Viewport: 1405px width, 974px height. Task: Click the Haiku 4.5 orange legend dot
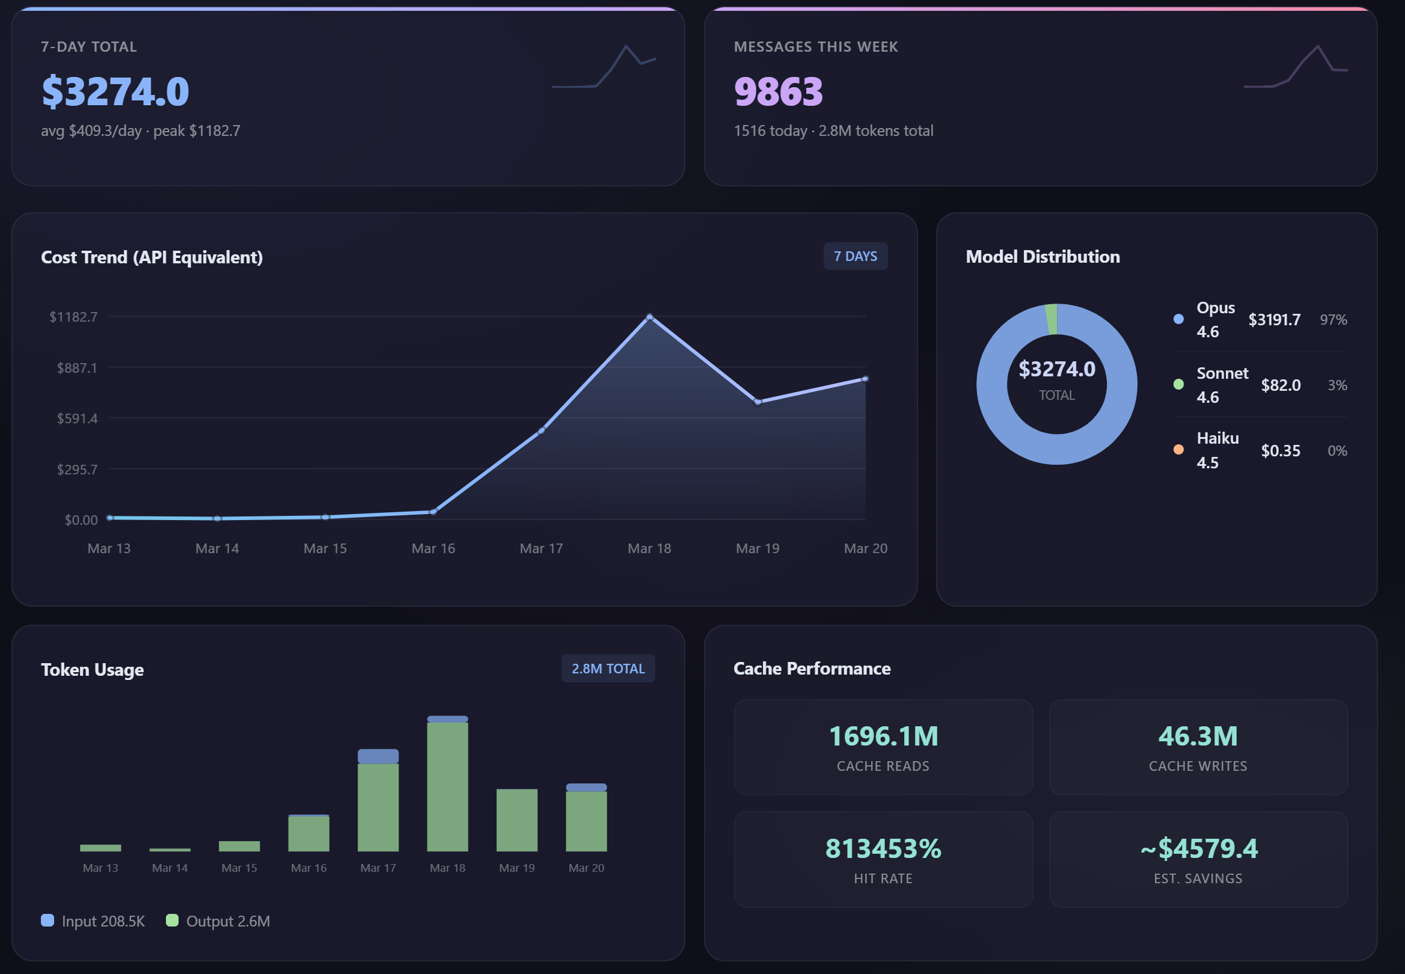(1178, 450)
